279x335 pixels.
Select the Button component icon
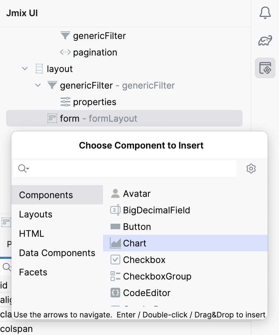[x=115, y=227]
